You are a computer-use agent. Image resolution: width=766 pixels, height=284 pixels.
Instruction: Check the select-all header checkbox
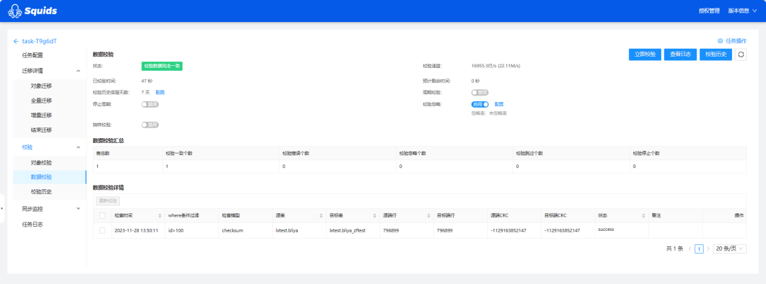coord(102,215)
